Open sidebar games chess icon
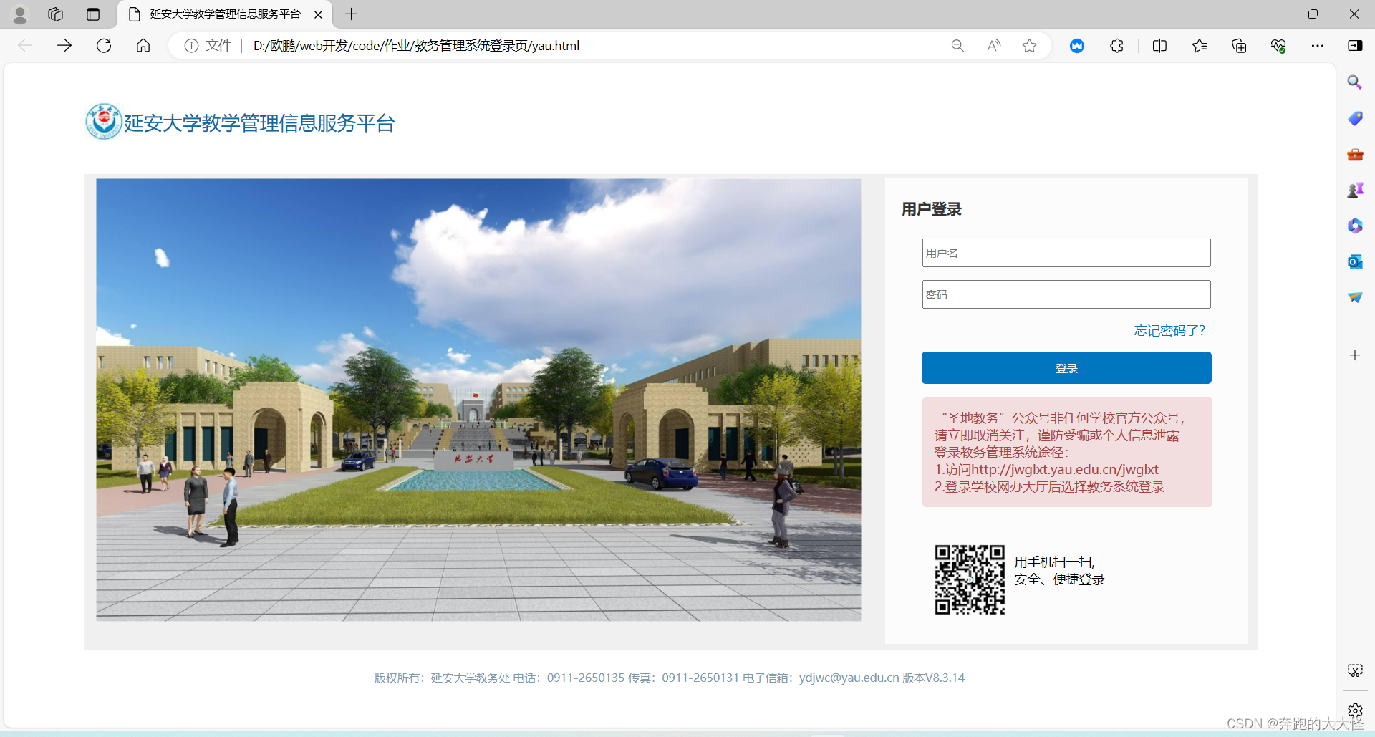This screenshot has width=1375, height=737. 1355,190
